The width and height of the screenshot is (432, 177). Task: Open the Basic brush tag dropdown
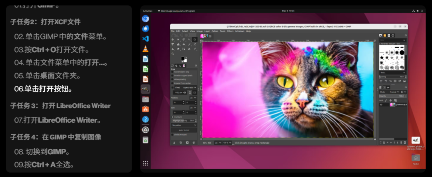(x=392, y=73)
